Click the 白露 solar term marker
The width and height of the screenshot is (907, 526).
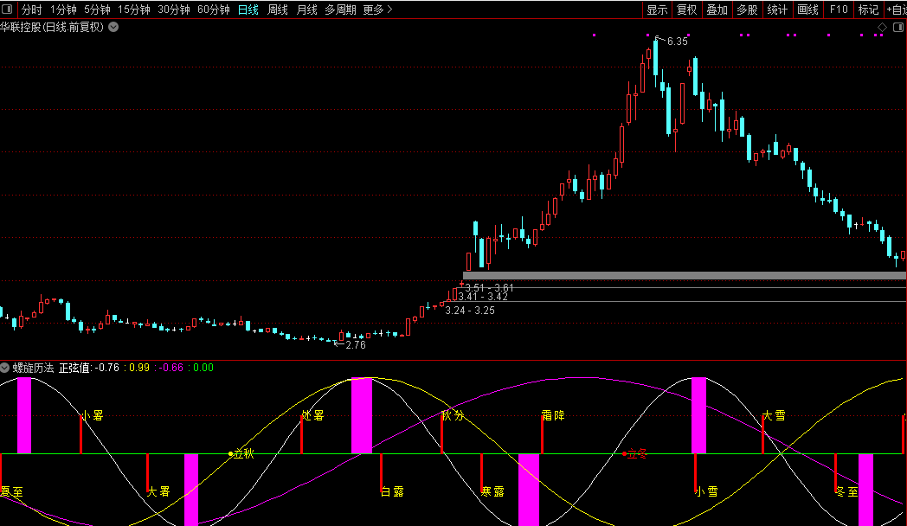click(393, 492)
